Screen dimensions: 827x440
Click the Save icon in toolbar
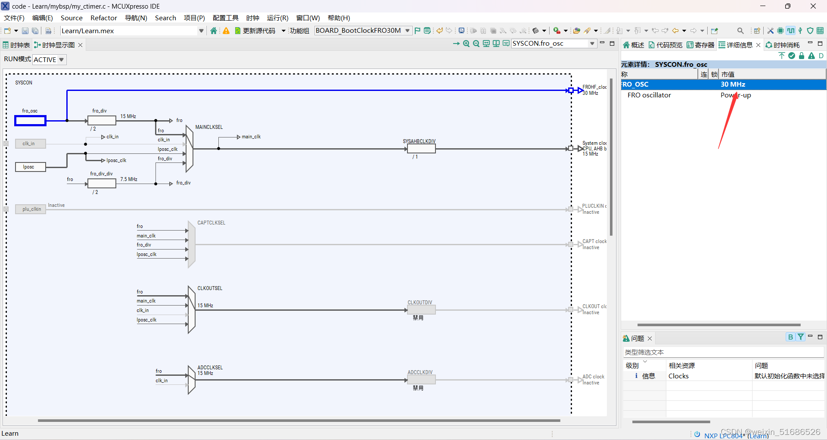pyautogui.click(x=25, y=31)
